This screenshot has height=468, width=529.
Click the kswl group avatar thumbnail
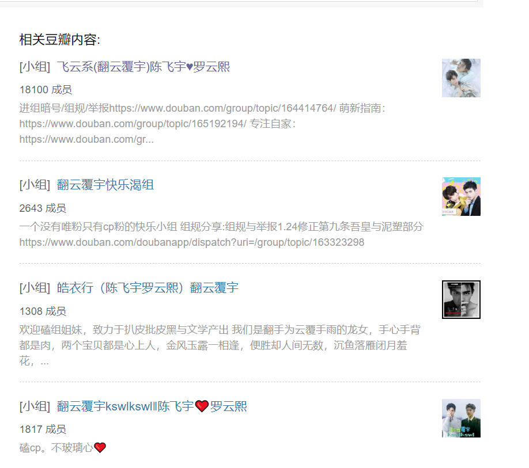pyautogui.click(x=461, y=418)
